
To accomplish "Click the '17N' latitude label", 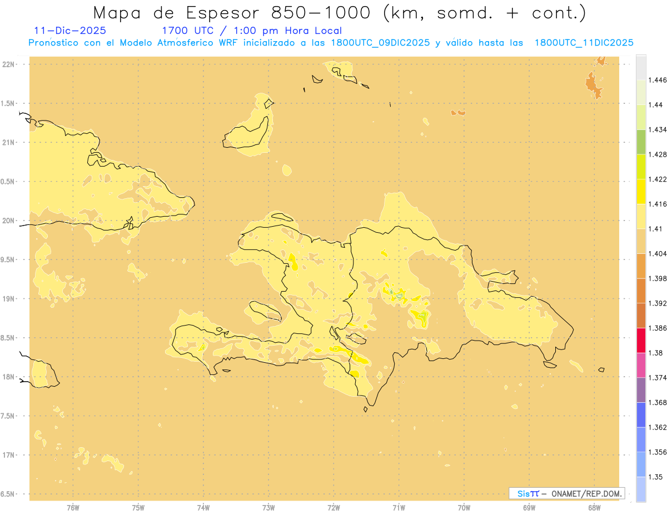I will (x=8, y=455).
